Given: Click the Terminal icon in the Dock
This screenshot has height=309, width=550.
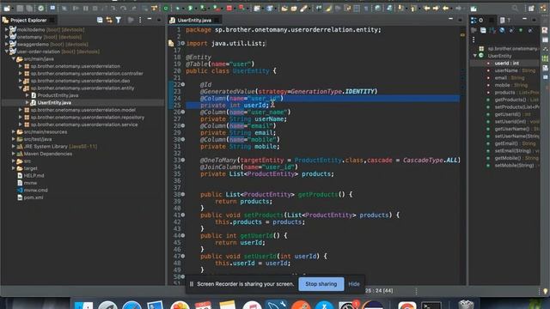Looking at the screenshot, I should click(431, 306).
